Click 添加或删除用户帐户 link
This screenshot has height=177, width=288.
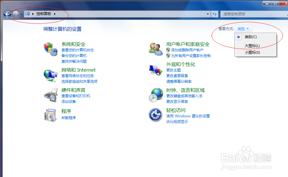click(x=187, y=50)
